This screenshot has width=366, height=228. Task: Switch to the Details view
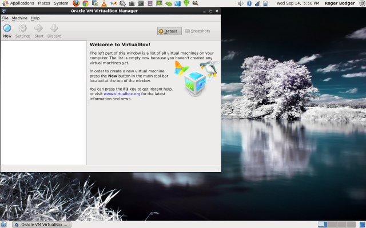pos(169,31)
